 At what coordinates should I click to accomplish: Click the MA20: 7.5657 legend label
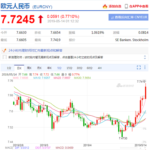tap(62, 78)
